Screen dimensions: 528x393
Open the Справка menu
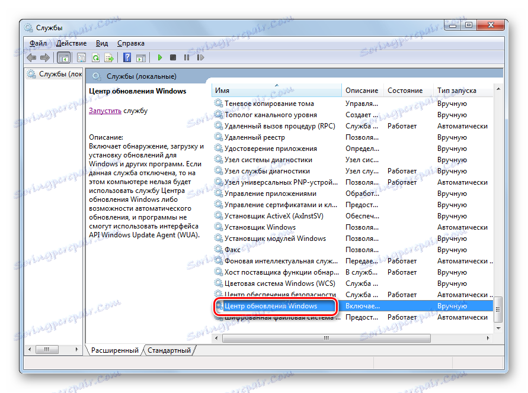tap(130, 43)
